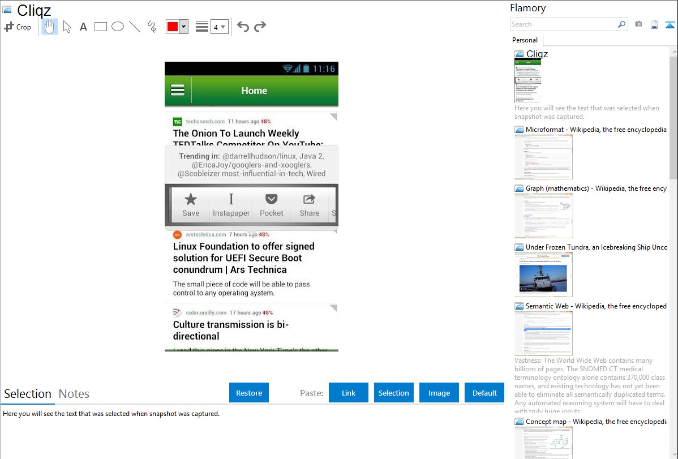Image resolution: width=678 pixels, height=459 pixels.
Task: Pick the freehand scribble tool
Action: click(152, 27)
